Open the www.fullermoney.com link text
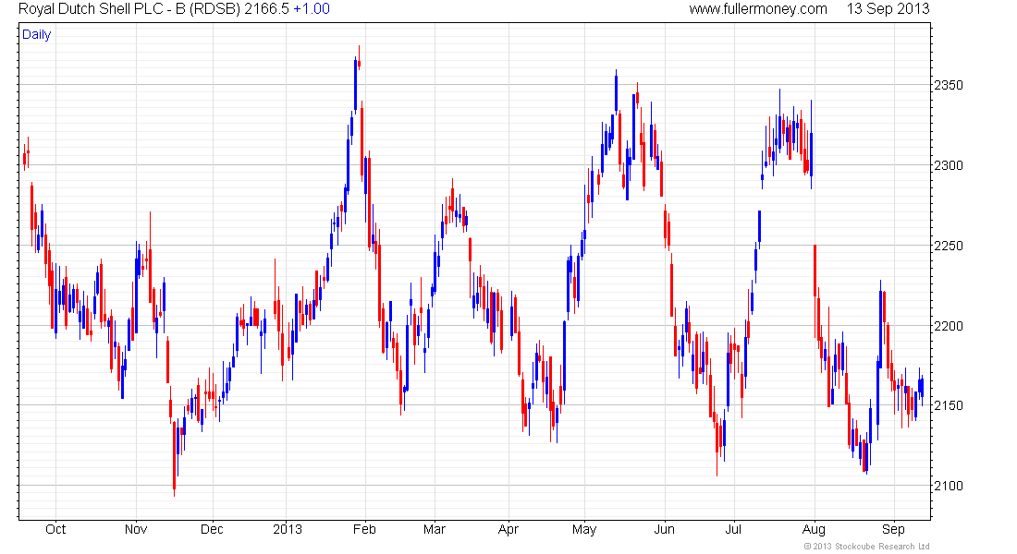 click(x=758, y=9)
